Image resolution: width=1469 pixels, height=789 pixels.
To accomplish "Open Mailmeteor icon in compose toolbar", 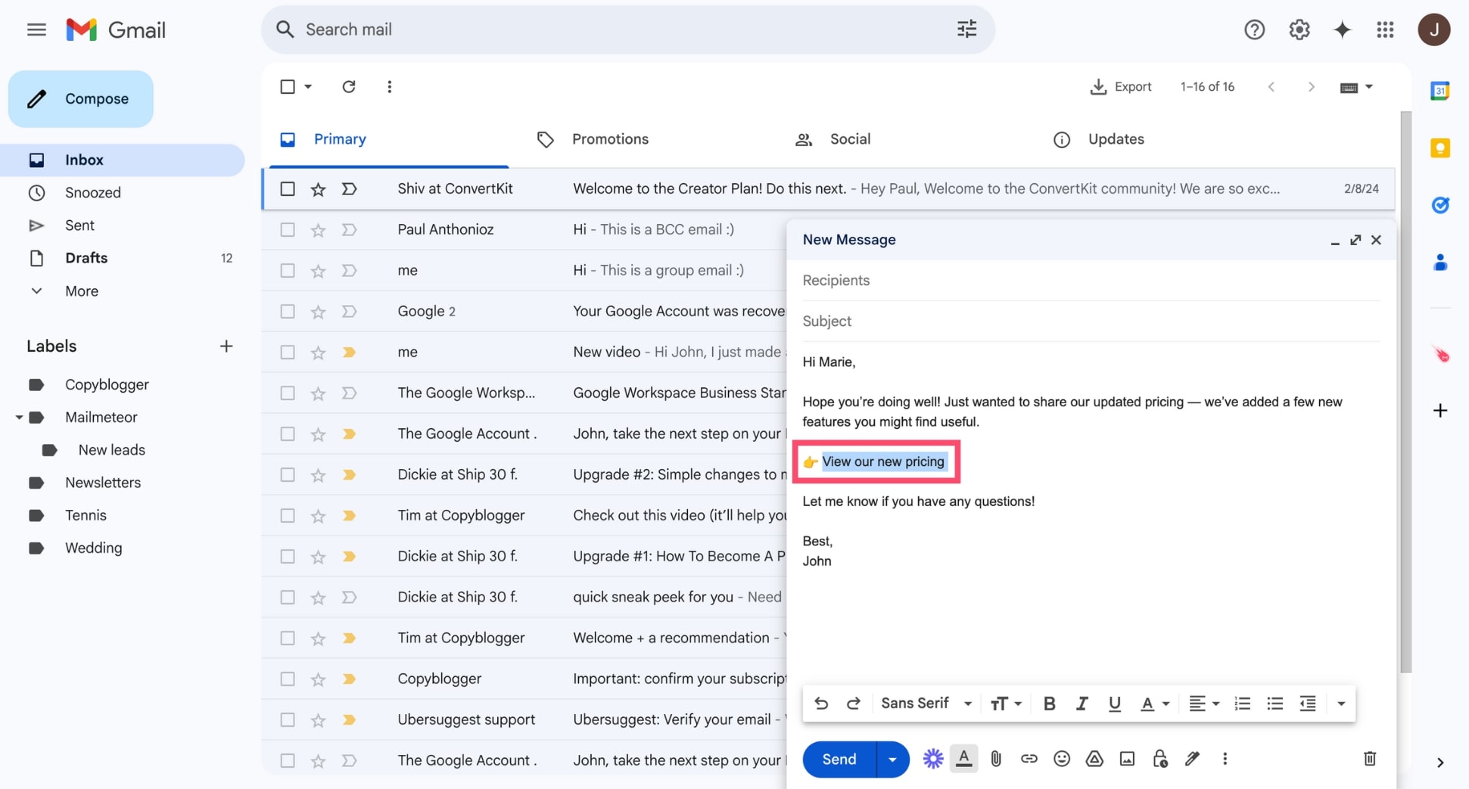I will pyautogui.click(x=932, y=759).
